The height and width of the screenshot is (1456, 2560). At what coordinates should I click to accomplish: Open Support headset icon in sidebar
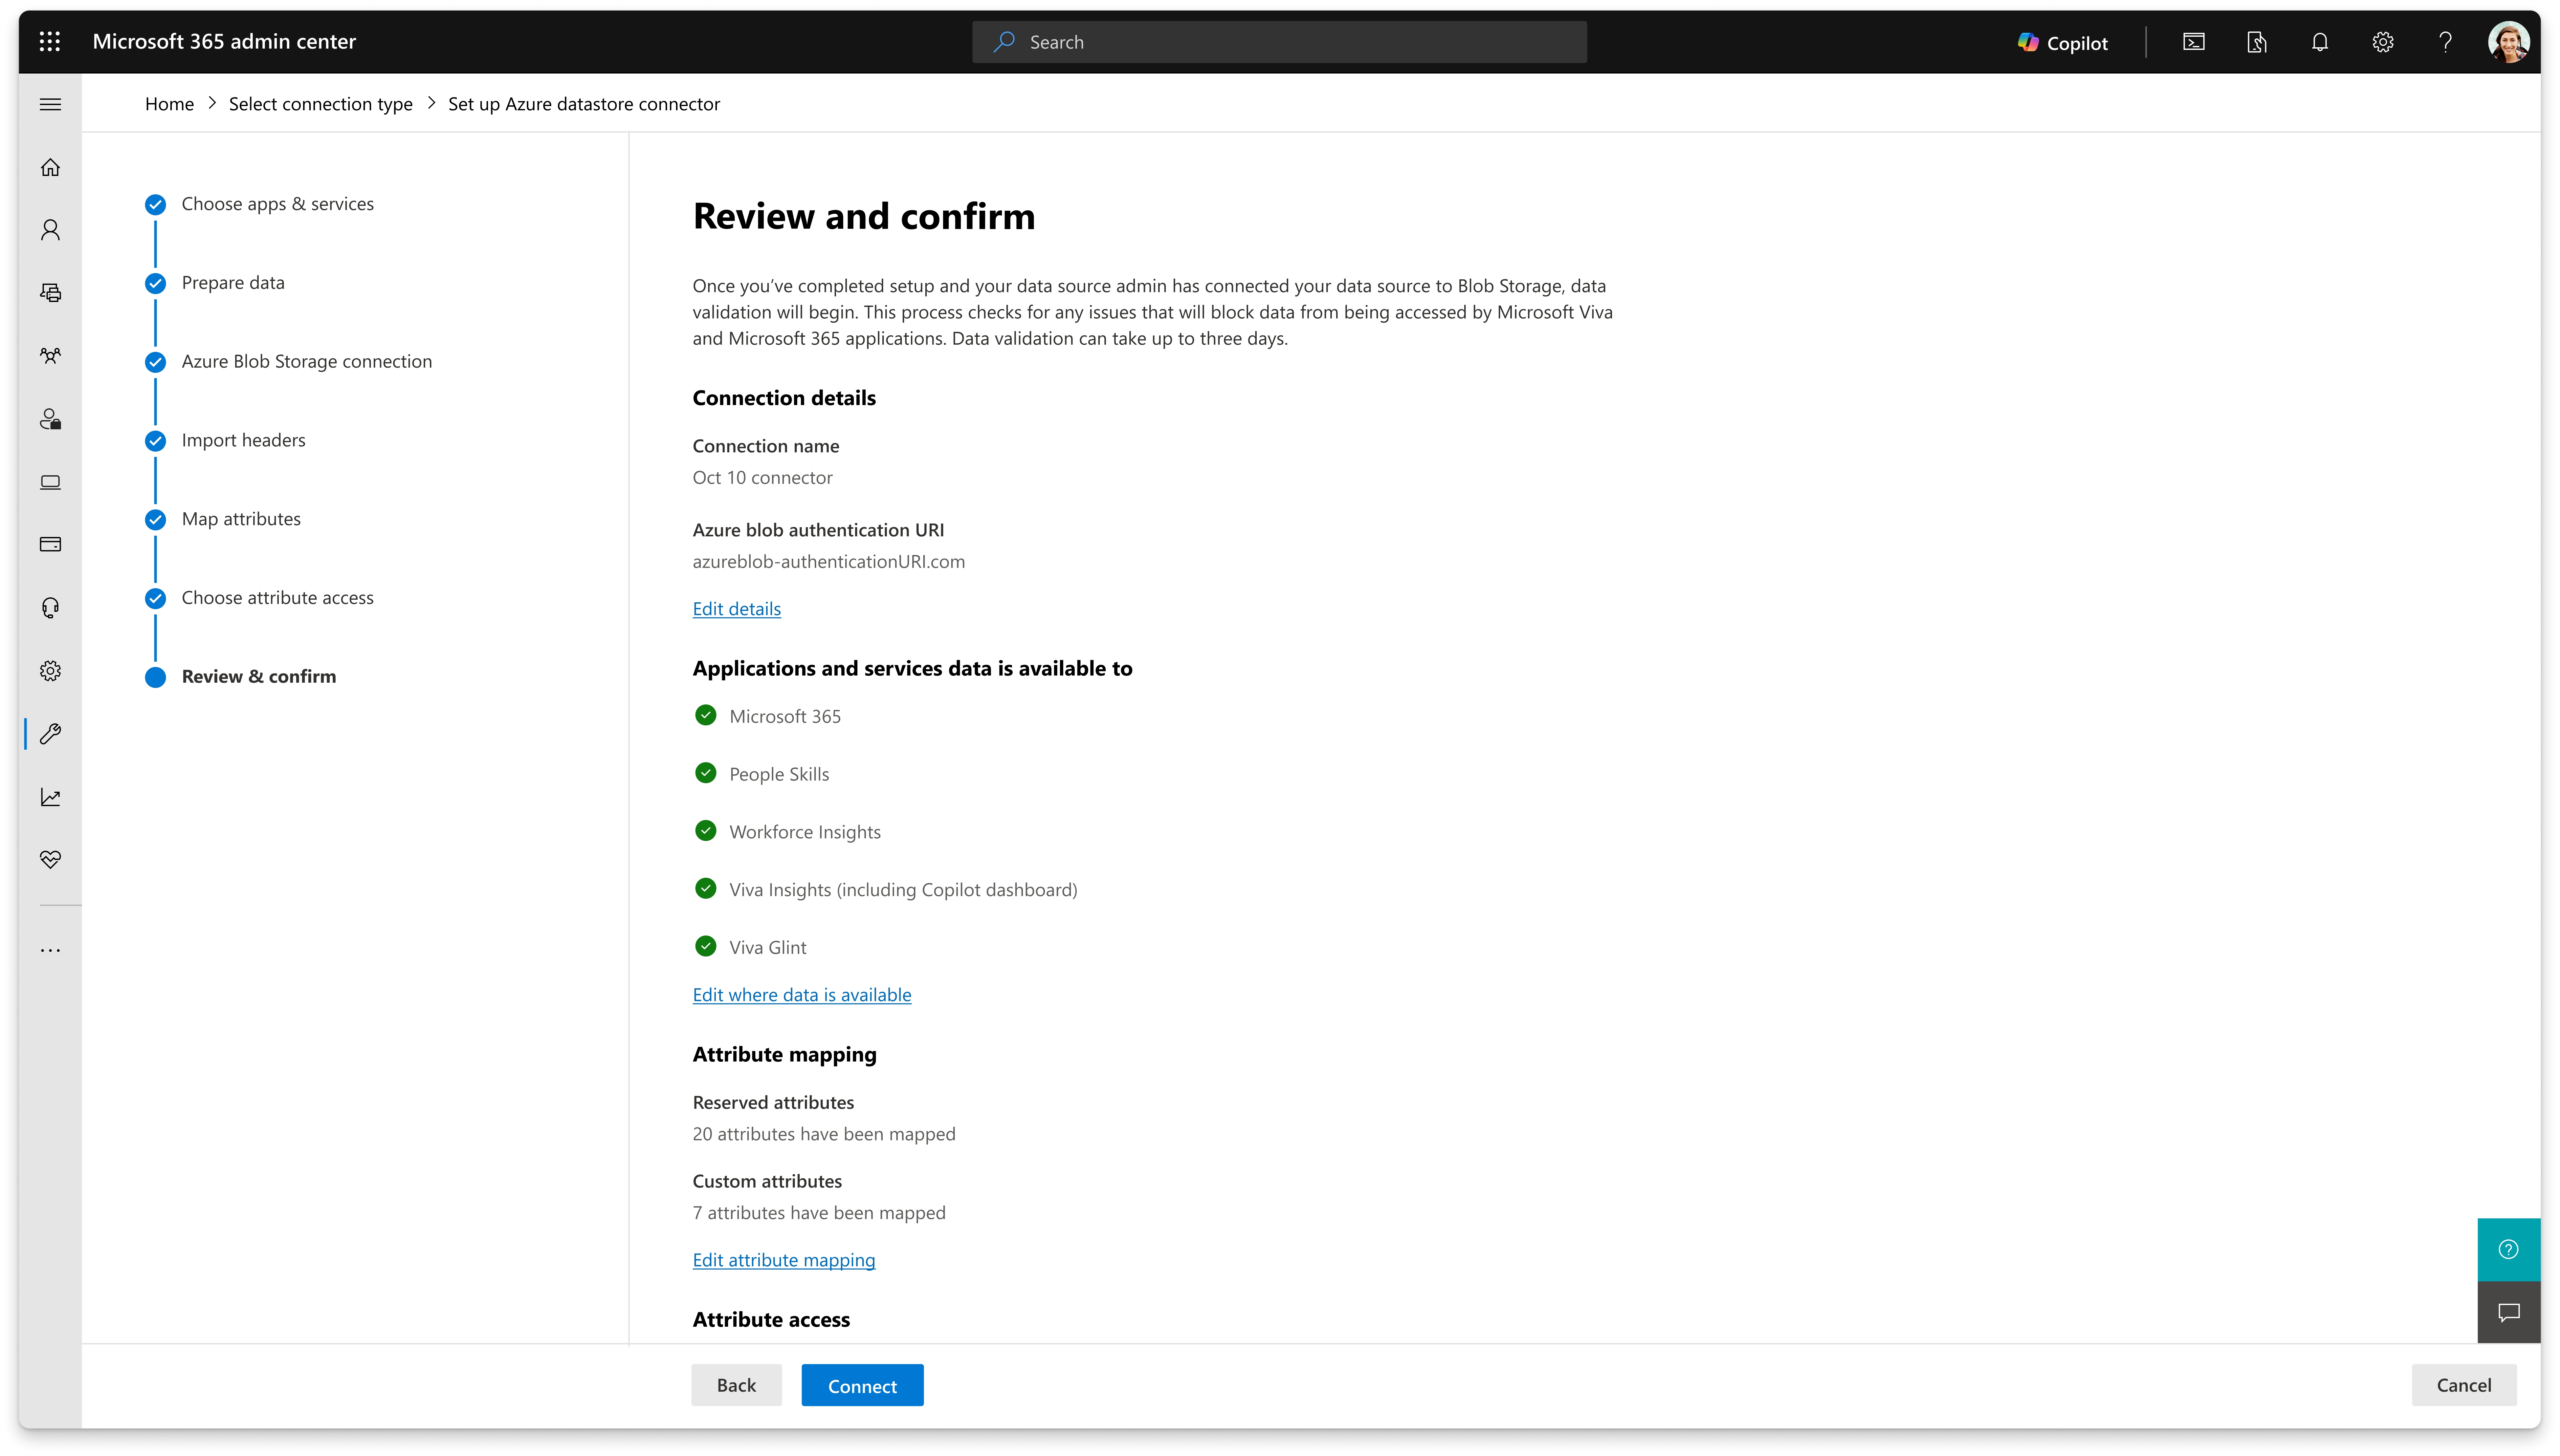50,608
